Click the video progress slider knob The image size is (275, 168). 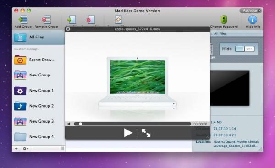(80, 124)
